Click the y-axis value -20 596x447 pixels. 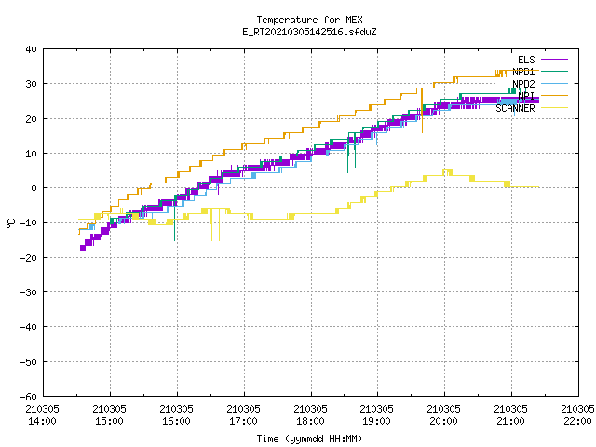[x=29, y=258]
